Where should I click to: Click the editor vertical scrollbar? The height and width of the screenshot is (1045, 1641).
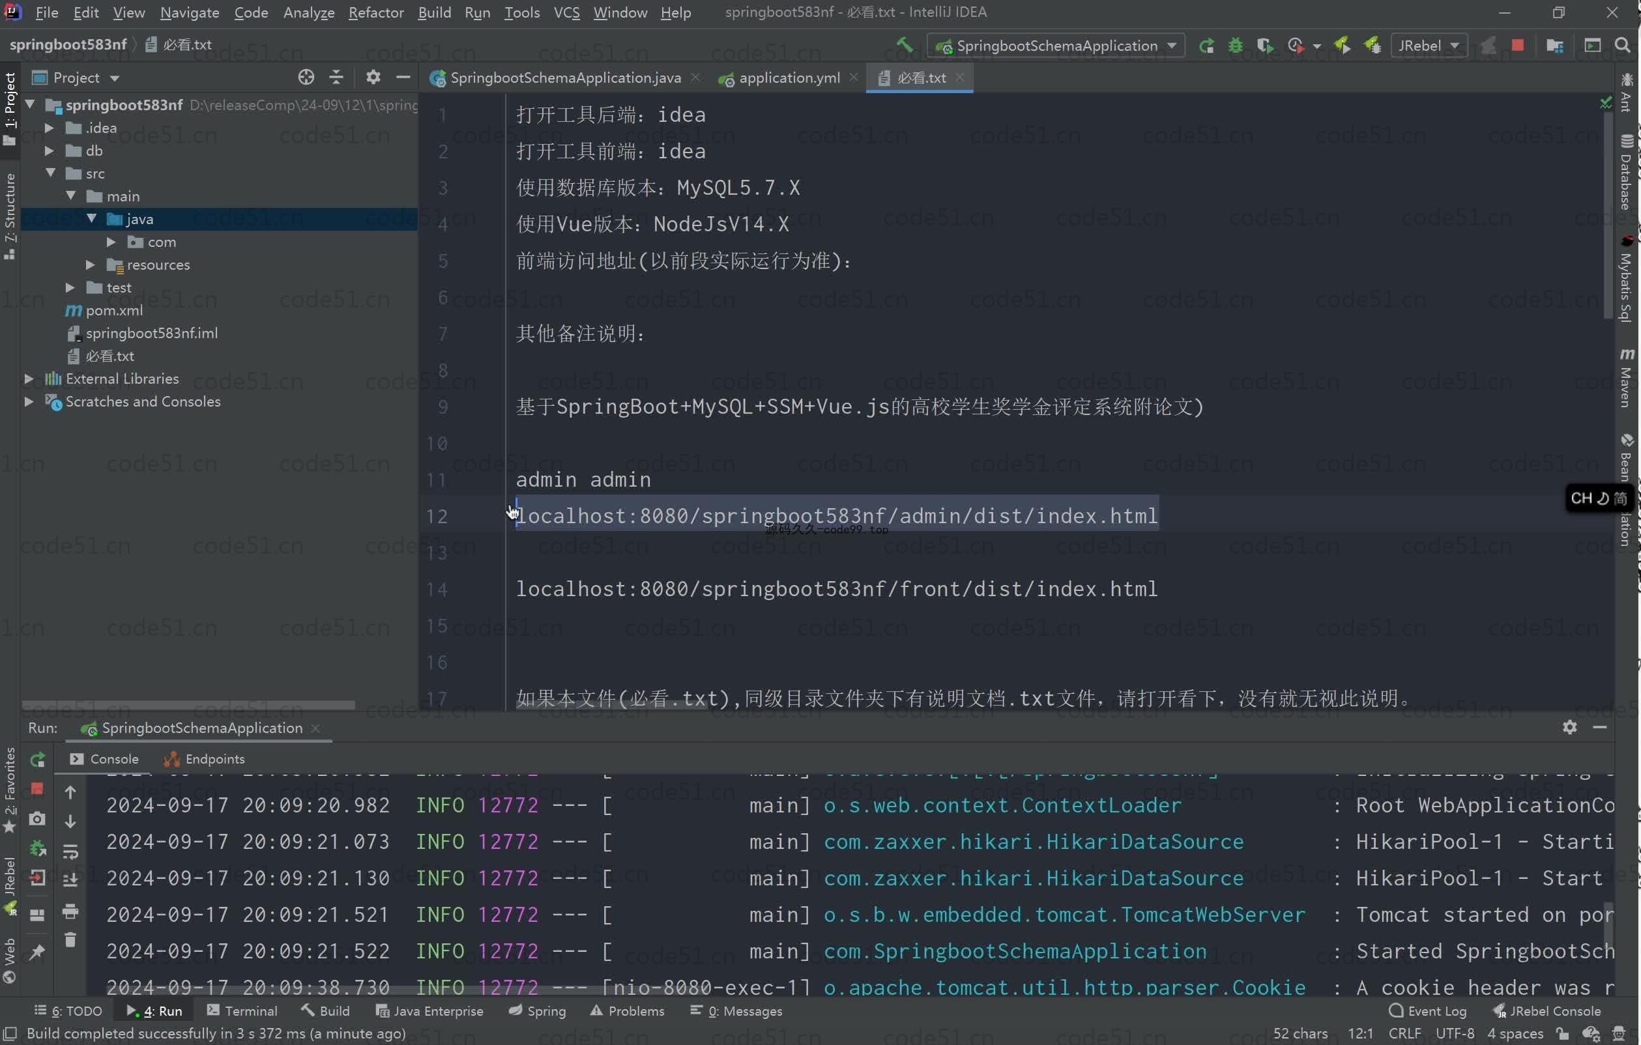(1608, 215)
